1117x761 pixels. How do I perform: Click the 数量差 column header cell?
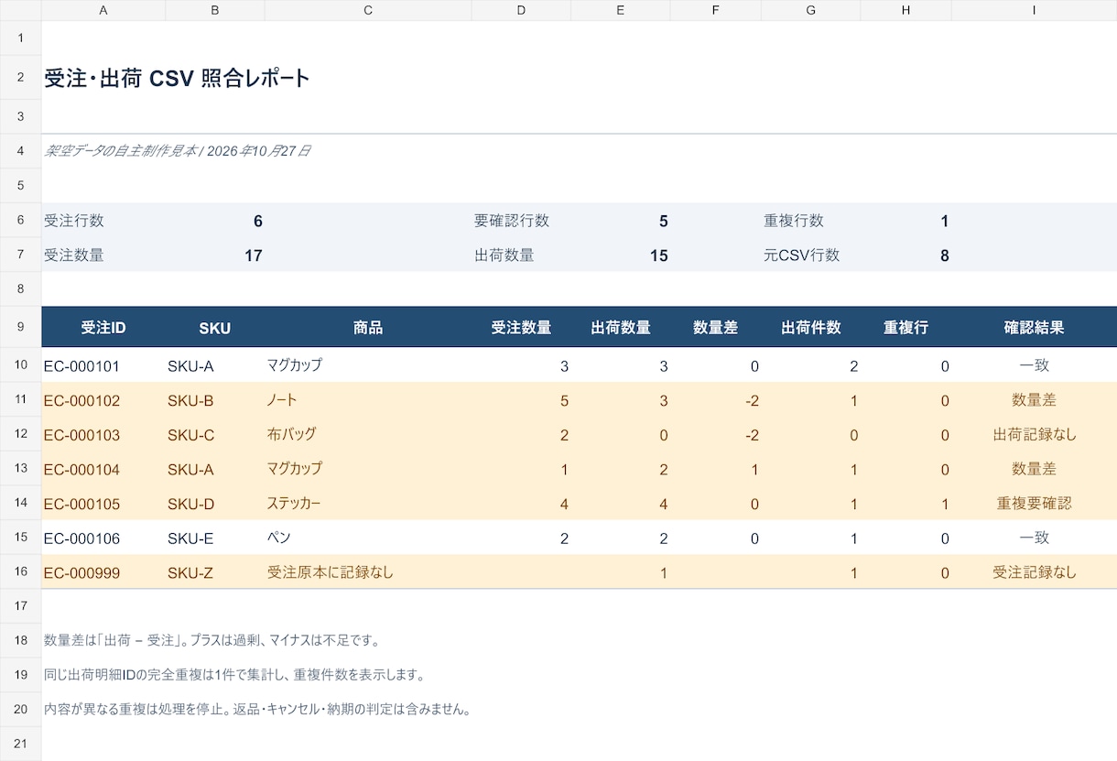[716, 327]
